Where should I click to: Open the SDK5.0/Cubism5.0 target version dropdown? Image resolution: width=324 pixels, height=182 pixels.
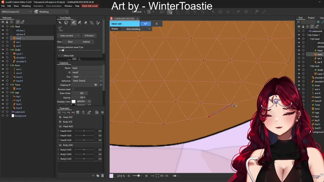16,12
